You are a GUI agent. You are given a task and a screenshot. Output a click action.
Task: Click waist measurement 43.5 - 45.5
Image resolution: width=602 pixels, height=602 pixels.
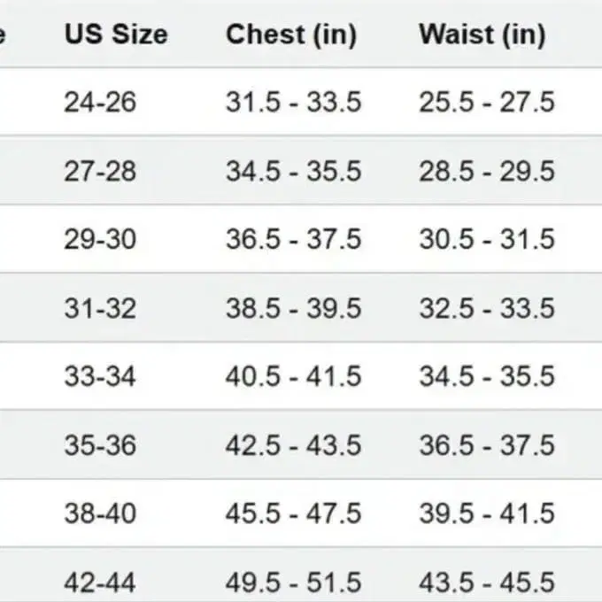(x=487, y=583)
